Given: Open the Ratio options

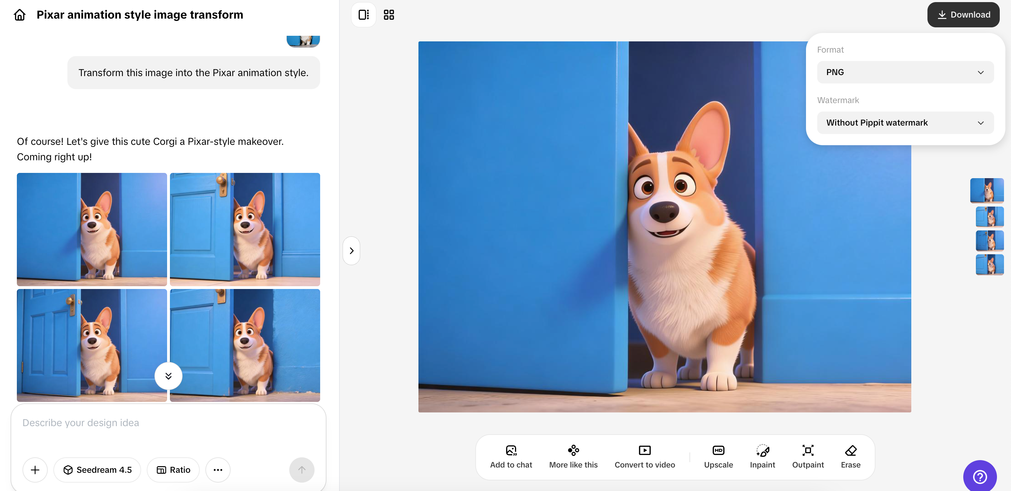Looking at the screenshot, I should pos(173,470).
